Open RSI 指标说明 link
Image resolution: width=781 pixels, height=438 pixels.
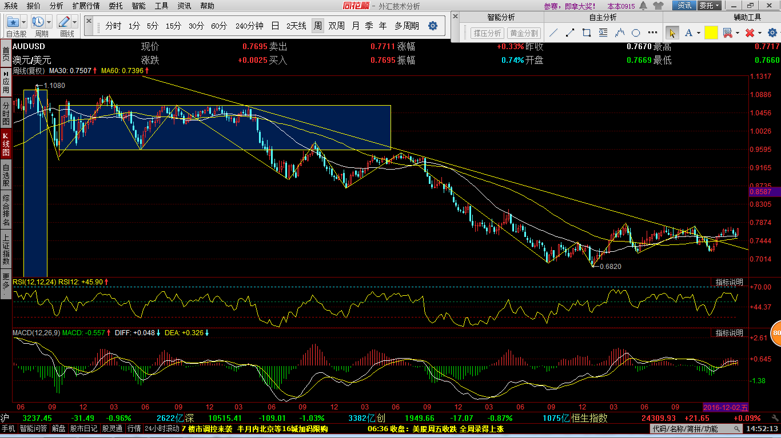coord(729,282)
